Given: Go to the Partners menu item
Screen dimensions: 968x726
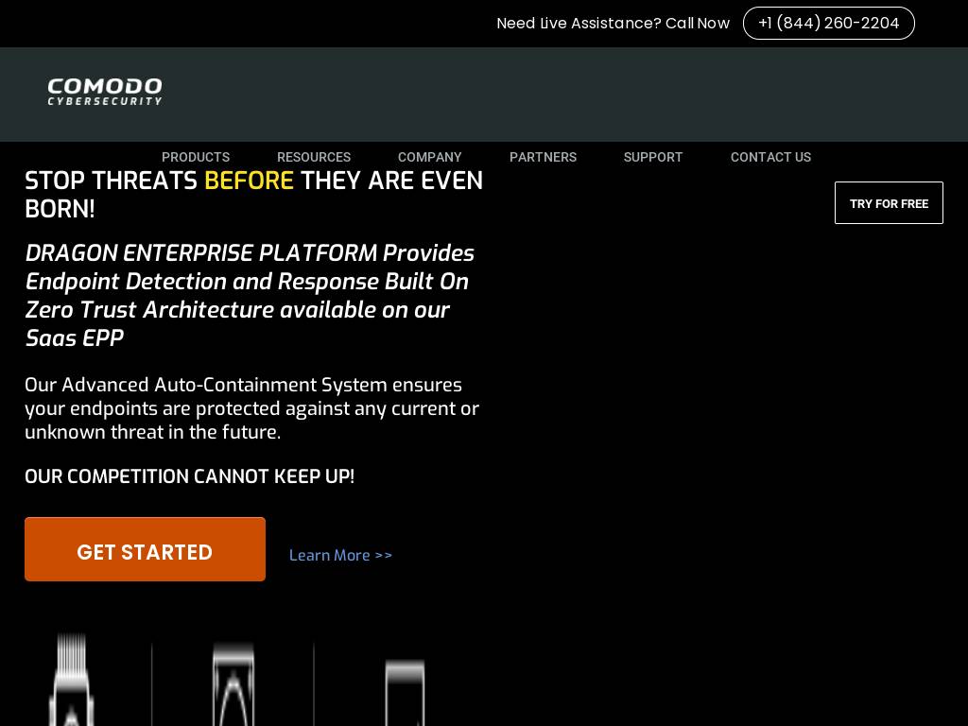Looking at the screenshot, I should [x=543, y=157].
